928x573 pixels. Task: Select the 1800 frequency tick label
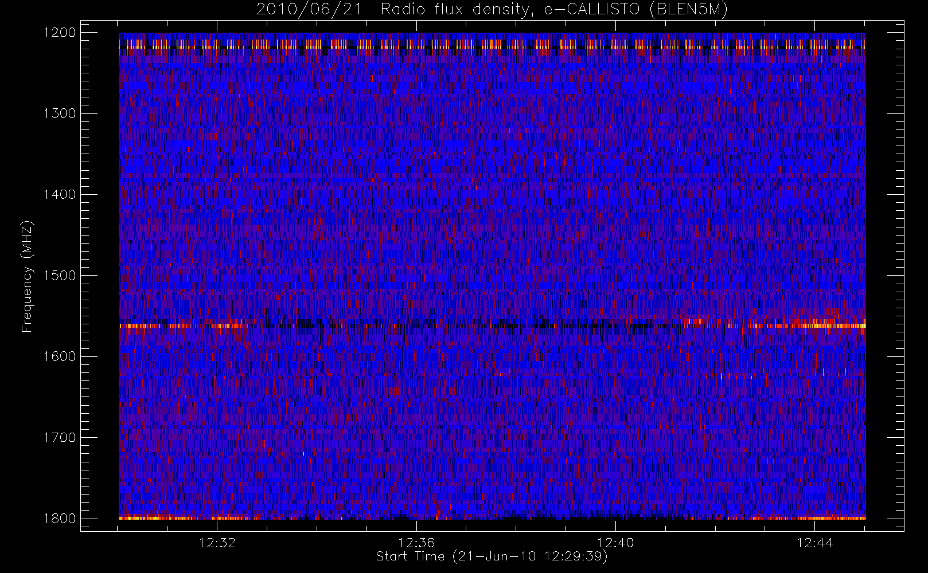pos(60,519)
